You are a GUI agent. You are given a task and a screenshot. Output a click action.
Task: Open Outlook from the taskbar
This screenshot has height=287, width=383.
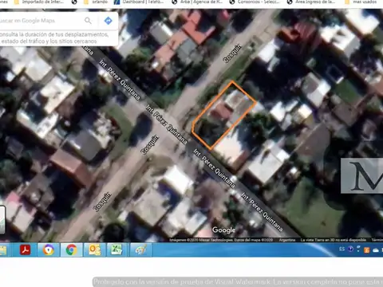(94, 250)
